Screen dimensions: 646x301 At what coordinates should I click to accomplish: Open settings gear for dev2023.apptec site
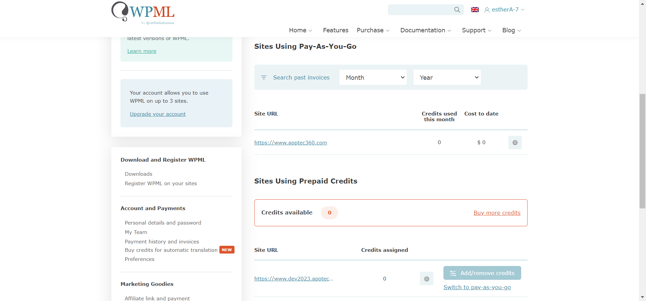(427, 279)
